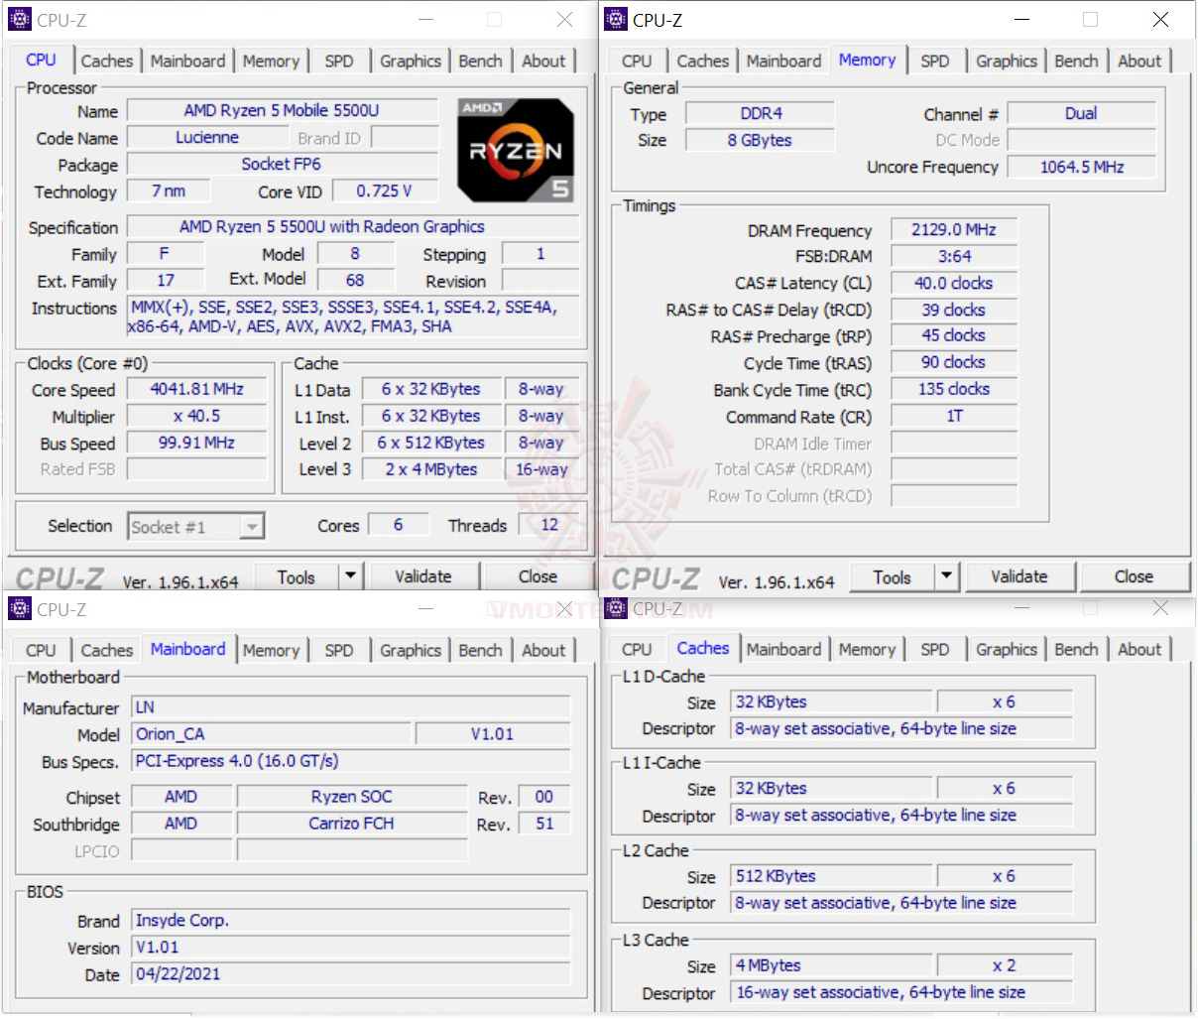This screenshot has width=1198, height=1019.
Task: Select the CPU tab in the Motherboard window
Action: pyautogui.click(x=41, y=650)
